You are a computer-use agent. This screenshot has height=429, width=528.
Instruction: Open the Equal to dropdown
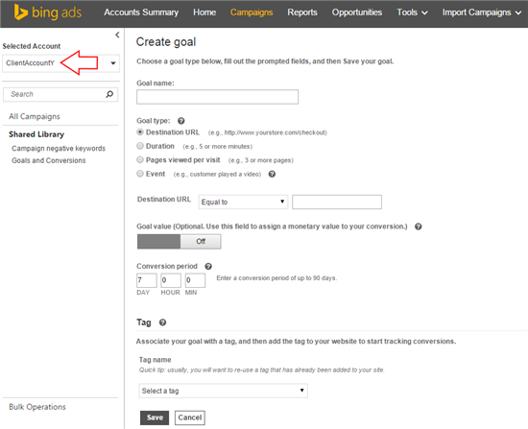[x=243, y=203]
